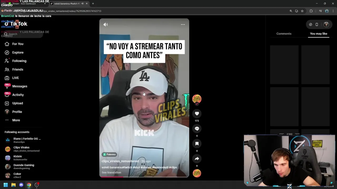Viewport: 337px width, 189px height.
Task: Open the Activity notifications
Action: pos(18,95)
